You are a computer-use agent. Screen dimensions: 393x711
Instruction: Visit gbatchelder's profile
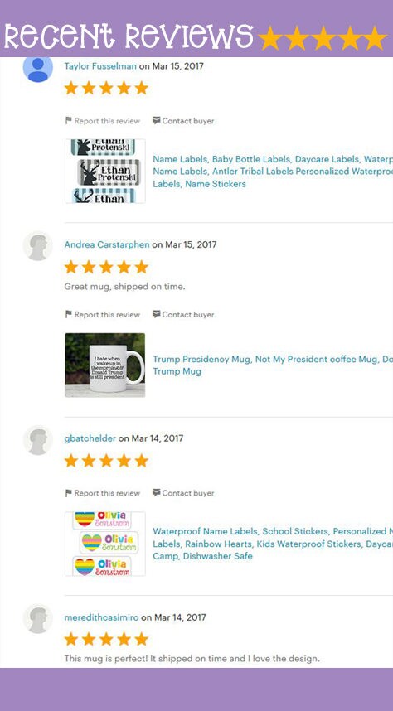pyautogui.click(x=90, y=438)
